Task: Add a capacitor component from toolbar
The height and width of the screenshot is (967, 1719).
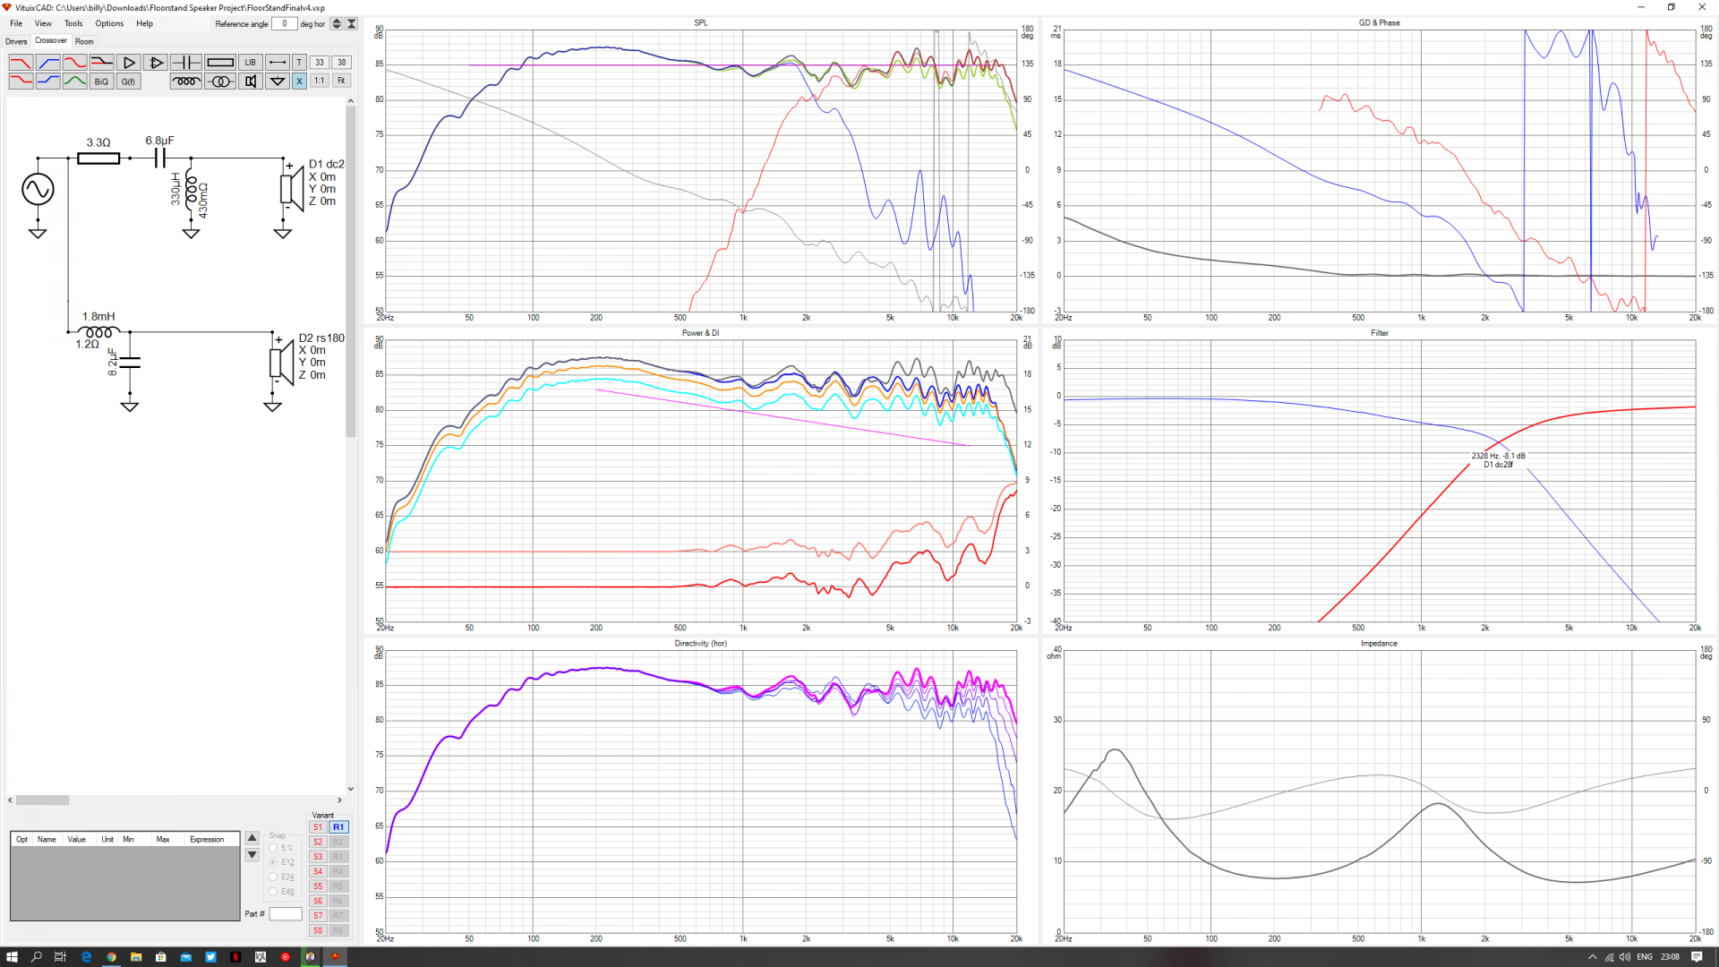Action: (185, 63)
